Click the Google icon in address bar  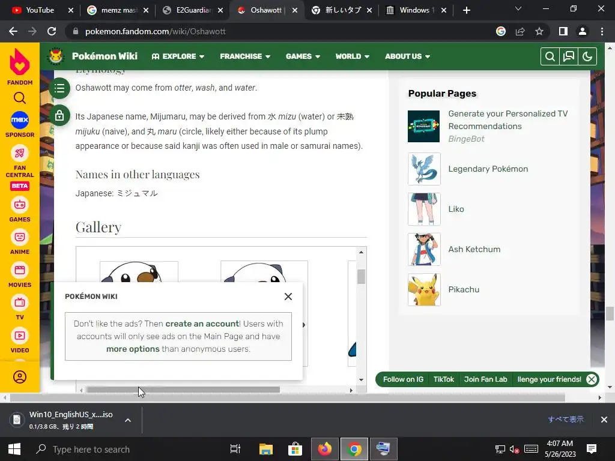[x=501, y=31]
